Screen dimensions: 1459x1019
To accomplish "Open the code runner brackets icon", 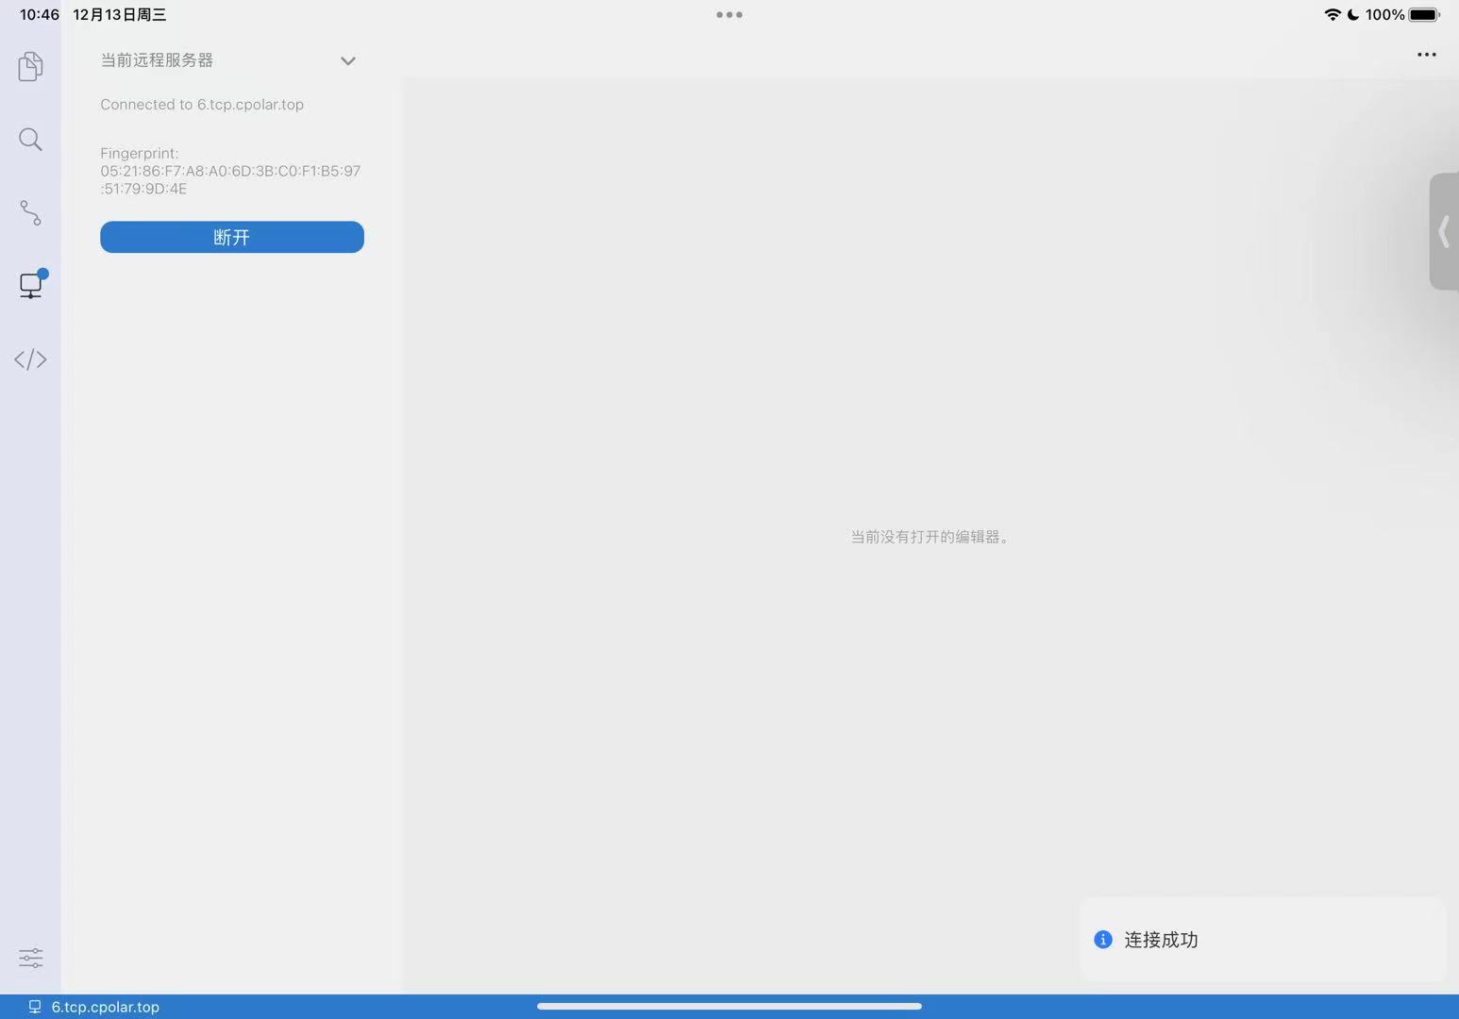I will [x=30, y=359].
